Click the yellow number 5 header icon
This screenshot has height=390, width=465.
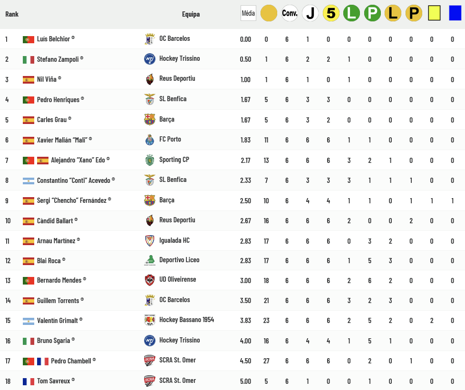tap(331, 13)
